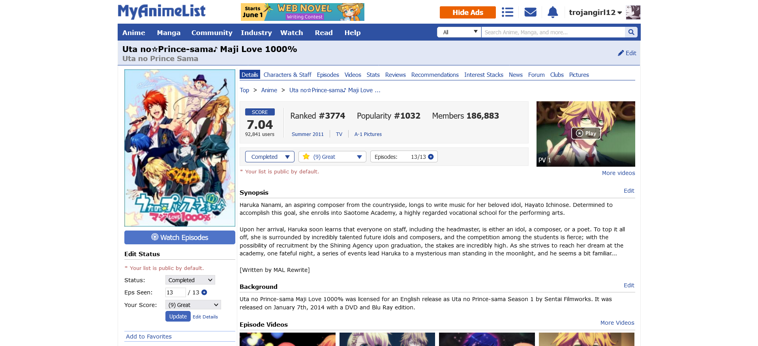Open the Edit Details link
758x346 pixels.
tap(205, 317)
